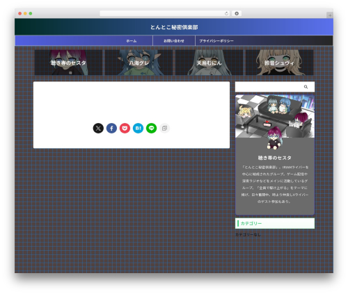This screenshot has height=294, width=348.
Task: Open the 鈴音シュヴィ character banner
Action: [x=279, y=63]
